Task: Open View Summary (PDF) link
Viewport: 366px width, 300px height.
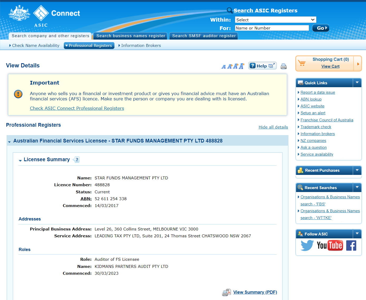Action: 255,292
